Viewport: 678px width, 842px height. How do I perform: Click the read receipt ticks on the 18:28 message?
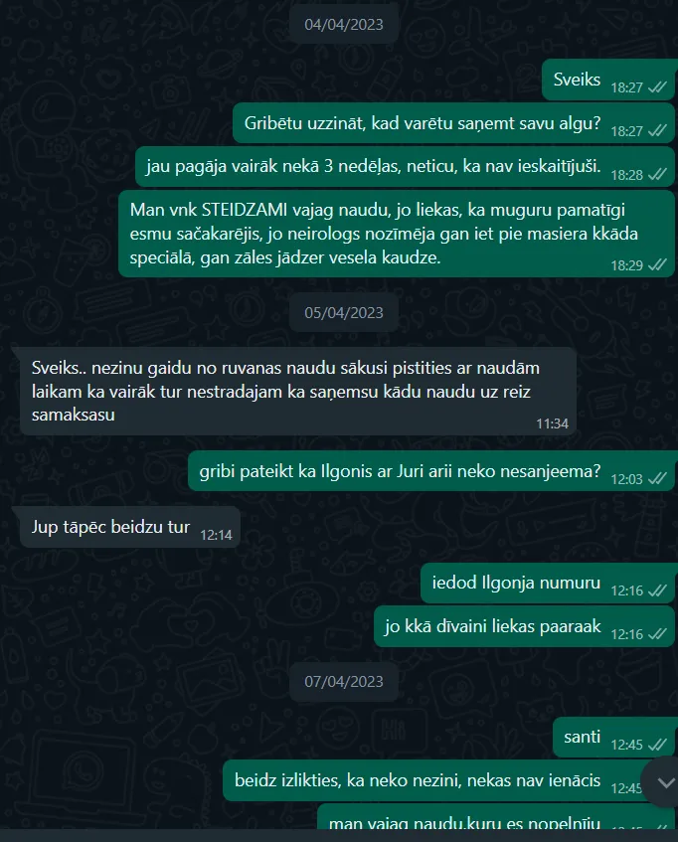(x=657, y=175)
